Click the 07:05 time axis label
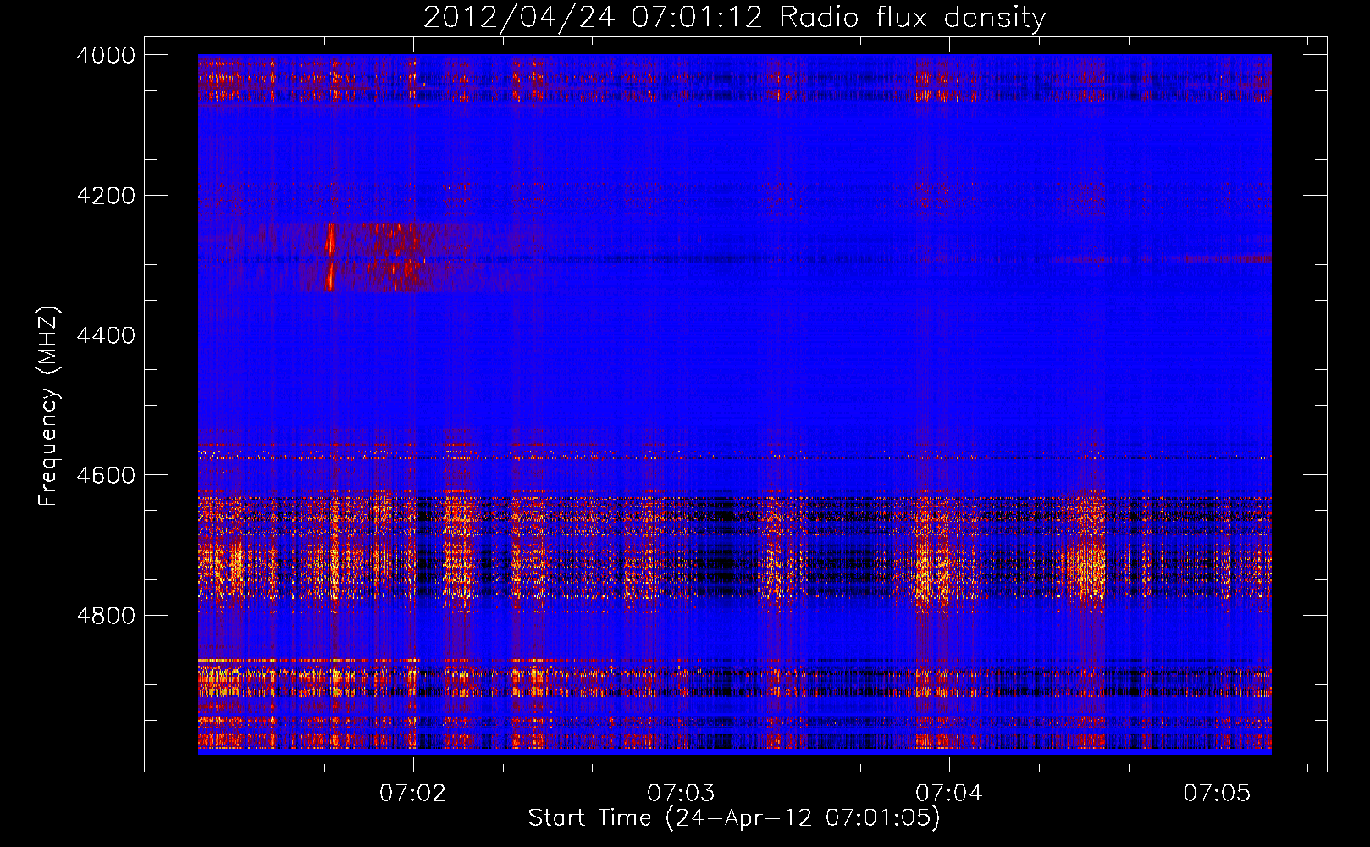Image resolution: width=1370 pixels, height=847 pixels. (1217, 794)
